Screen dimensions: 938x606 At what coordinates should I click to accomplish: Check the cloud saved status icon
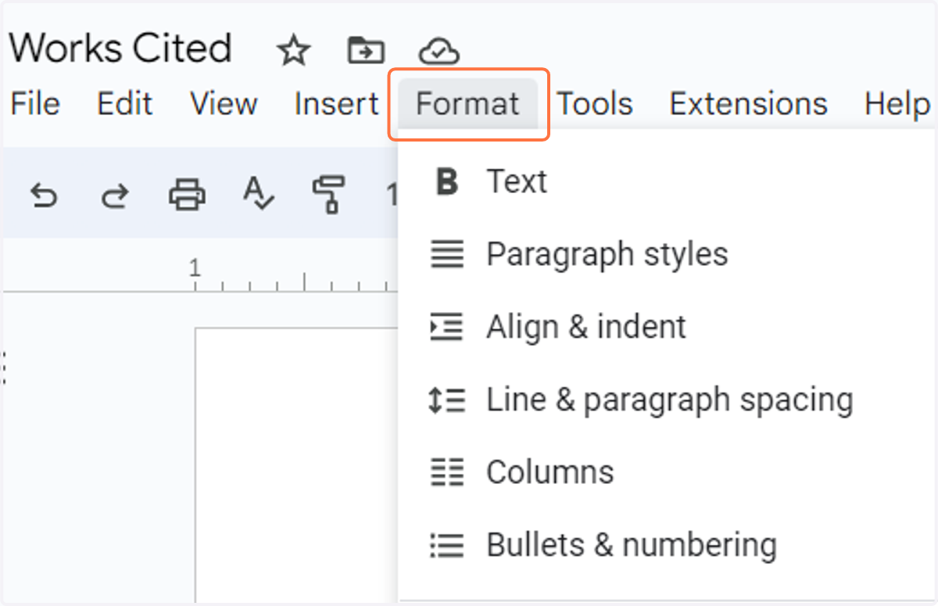coord(439,52)
